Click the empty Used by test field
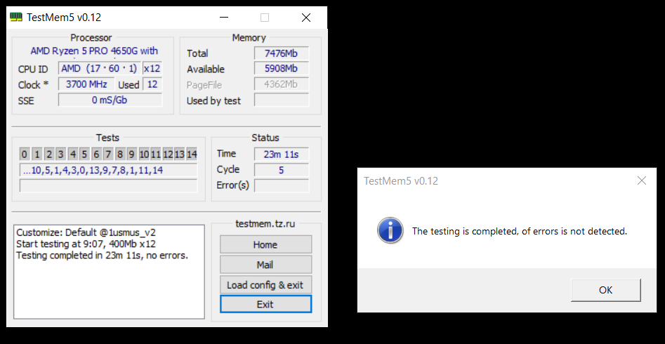665x344 pixels. (x=281, y=100)
